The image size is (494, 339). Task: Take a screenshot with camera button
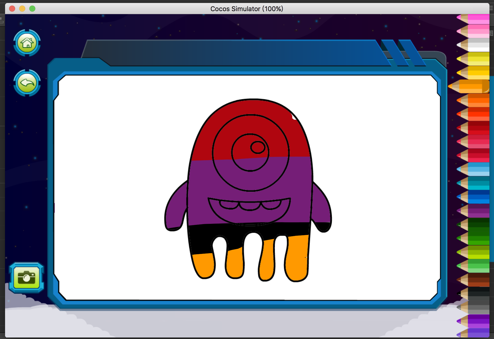(26, 278)
